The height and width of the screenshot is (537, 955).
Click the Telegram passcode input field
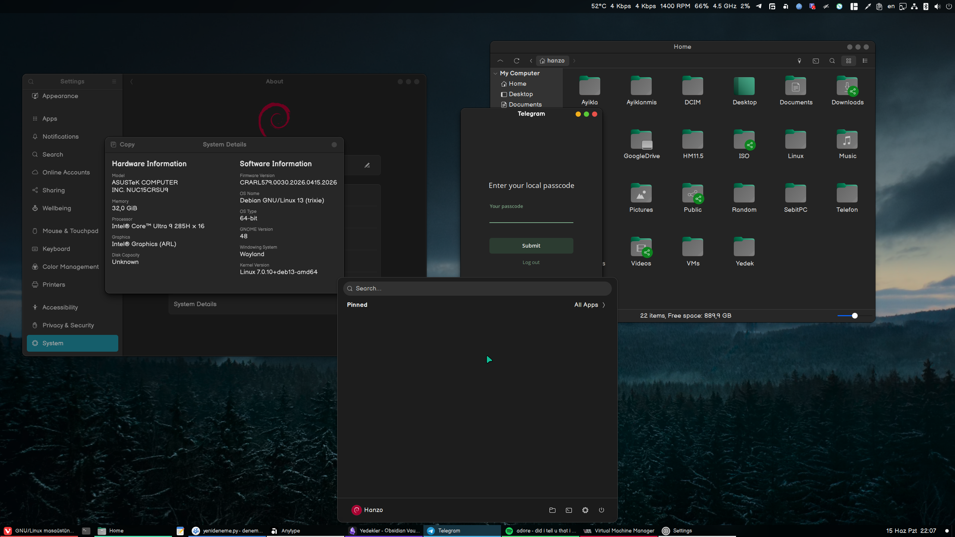531,216
